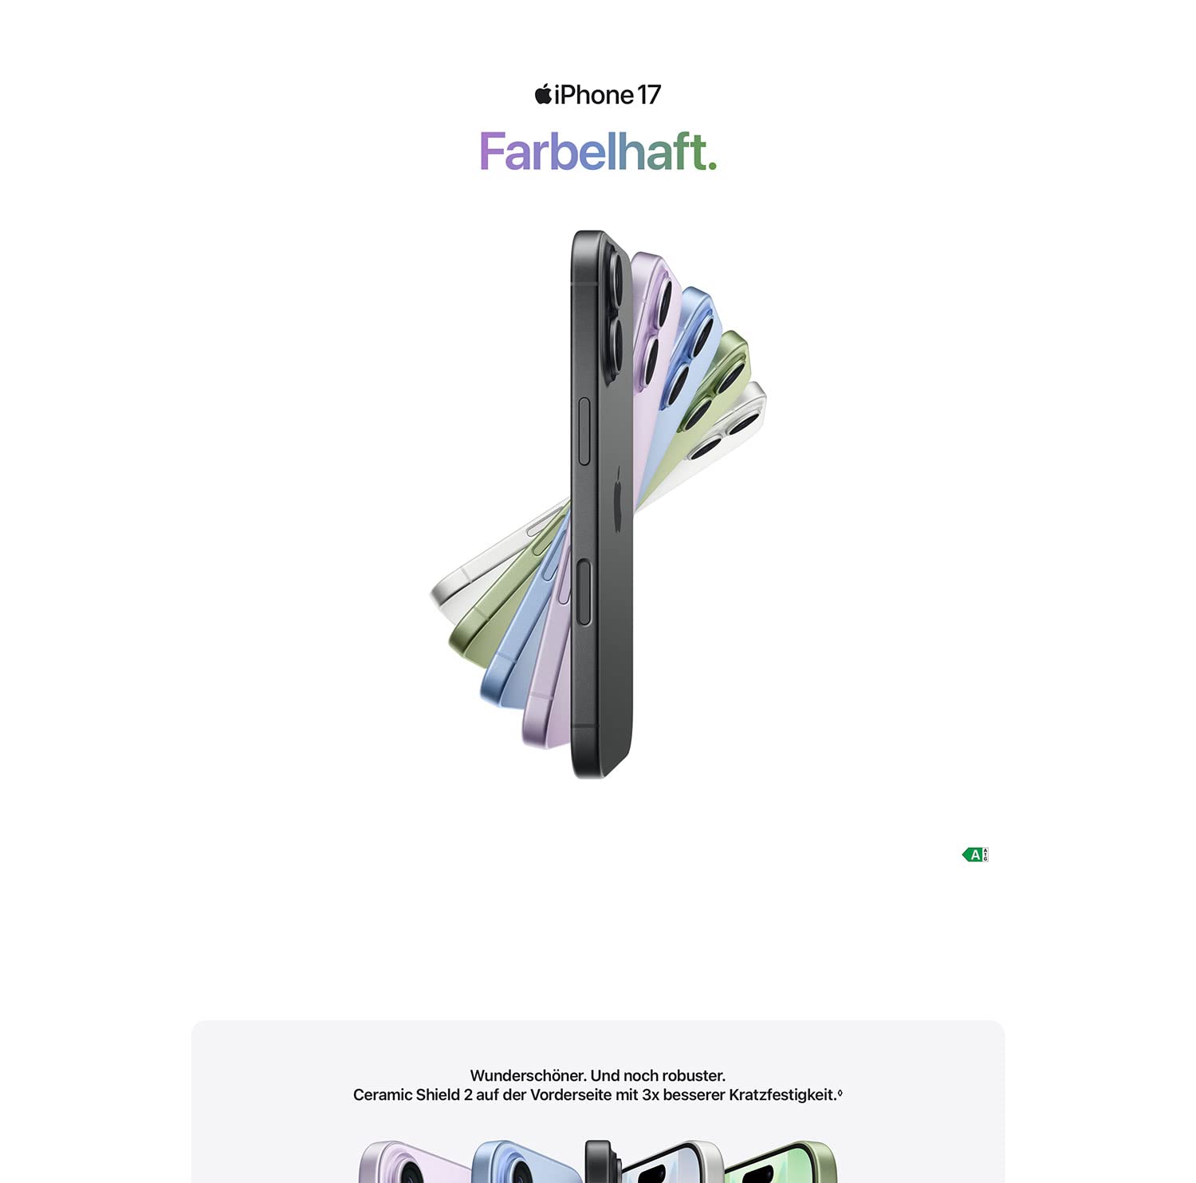The image size is (1196, 1183).
Task: Select the black iPhone in the bottom card
Action: (x=602, y=1162)
